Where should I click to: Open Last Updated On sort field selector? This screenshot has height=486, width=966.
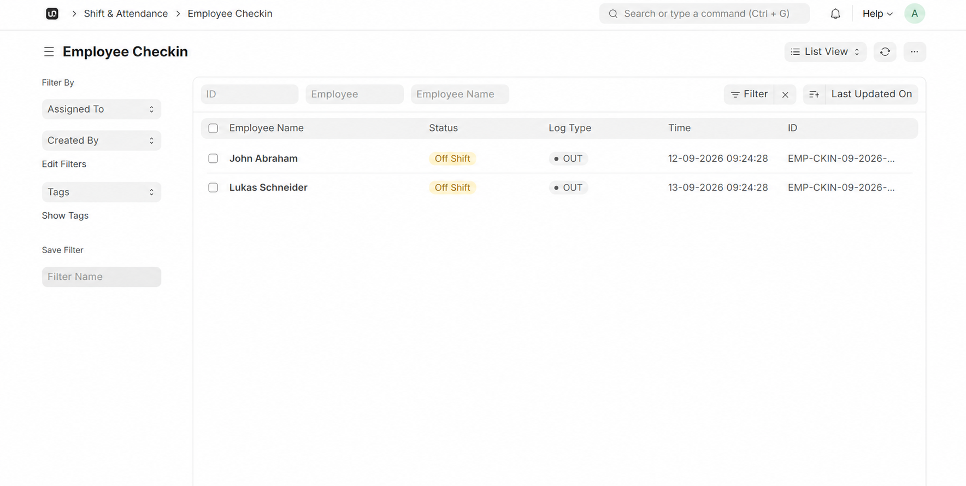pyautogui.click(x=871, y=95)
